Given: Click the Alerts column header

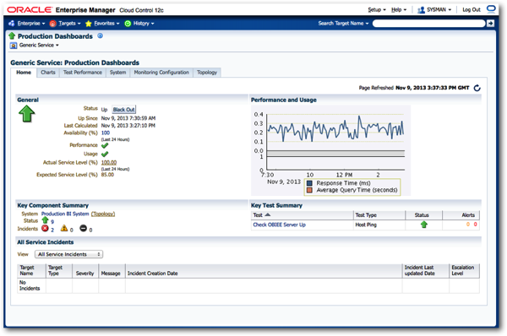Looking at the screenshot, I should click(x=468, y=215).
